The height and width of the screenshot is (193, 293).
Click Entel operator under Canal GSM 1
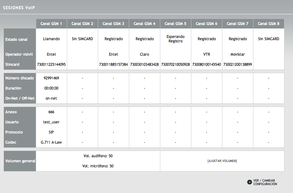pyautogui.click(x=51, y=54)
